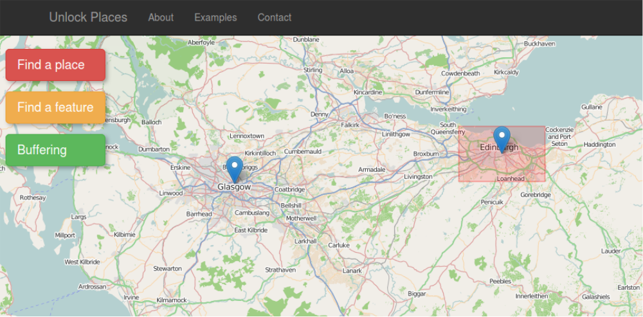The image size is (643, 317).
Task: Click the Kirkcaldy map label
Action: [506, 73]
